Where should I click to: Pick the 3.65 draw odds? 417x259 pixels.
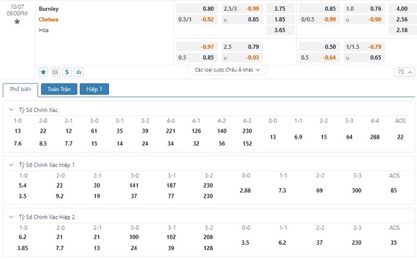(280, 30)
